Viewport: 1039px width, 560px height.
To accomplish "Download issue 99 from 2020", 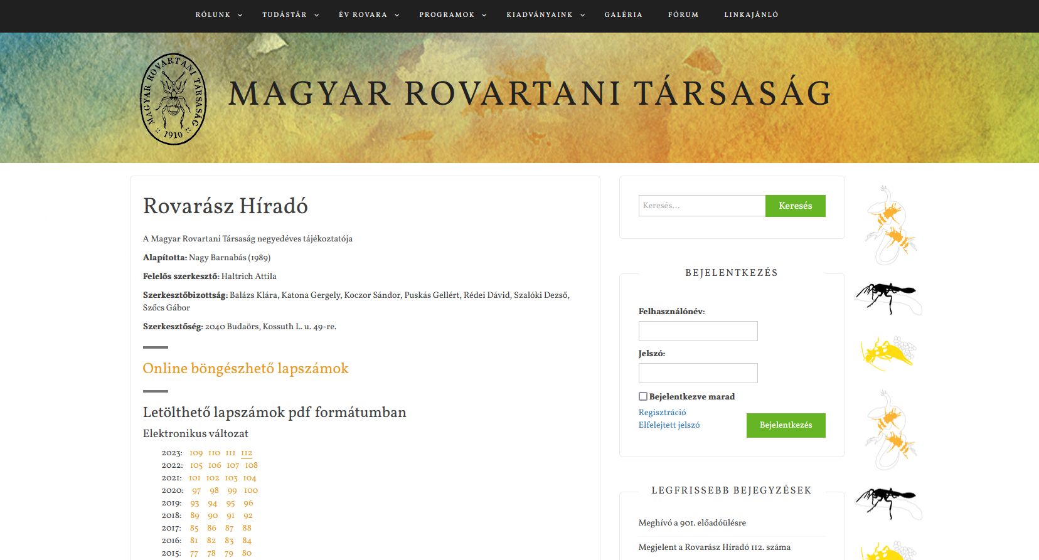I will (232, 490).
